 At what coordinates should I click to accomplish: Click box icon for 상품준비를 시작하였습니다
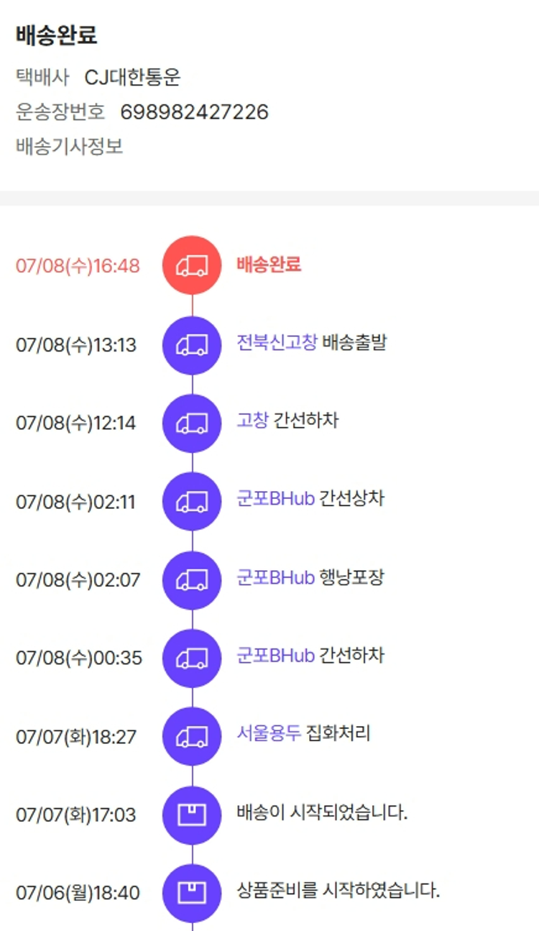click(x=192, y=893)
